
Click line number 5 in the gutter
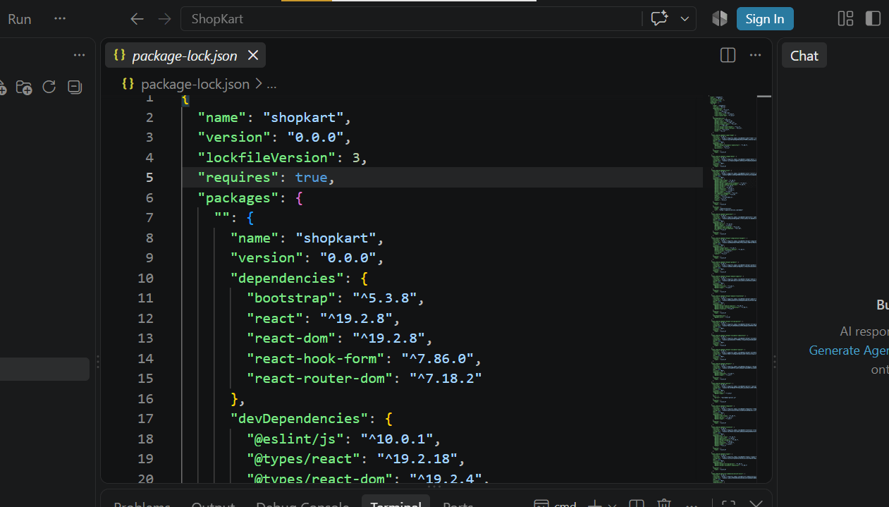149,178
